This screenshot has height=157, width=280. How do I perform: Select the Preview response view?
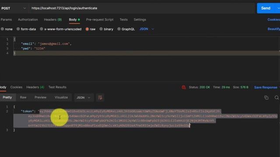tap(41, 97)
